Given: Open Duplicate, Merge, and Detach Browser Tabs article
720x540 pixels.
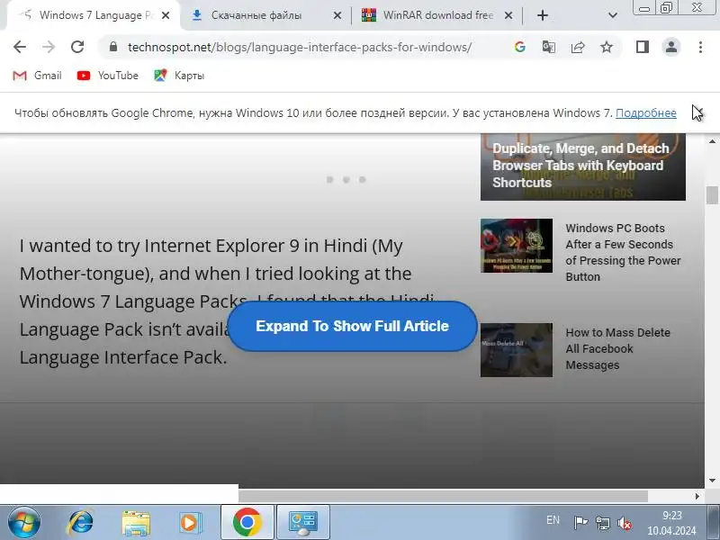Looking at the screenshot, I should coord(582,166).
